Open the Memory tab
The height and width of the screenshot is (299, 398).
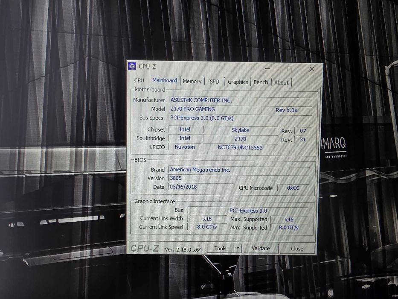pyautogui.click(x=192, y=81)
